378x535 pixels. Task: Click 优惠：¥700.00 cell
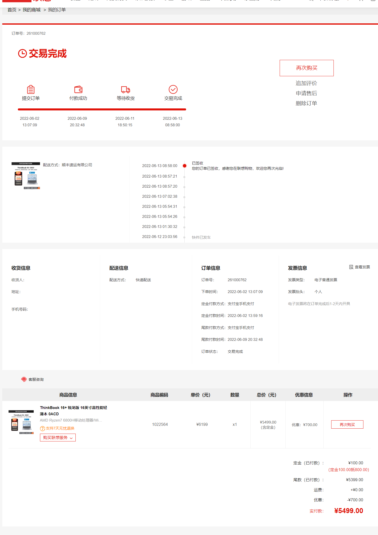(x=305, y=425)
